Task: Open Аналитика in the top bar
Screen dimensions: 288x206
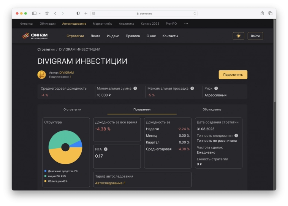Action: tap(127, 24)
